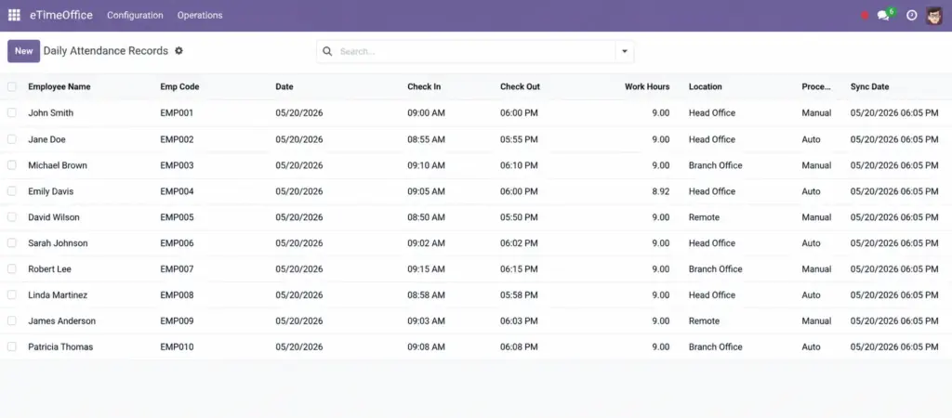Click into the Search field

tap(475, 52)
